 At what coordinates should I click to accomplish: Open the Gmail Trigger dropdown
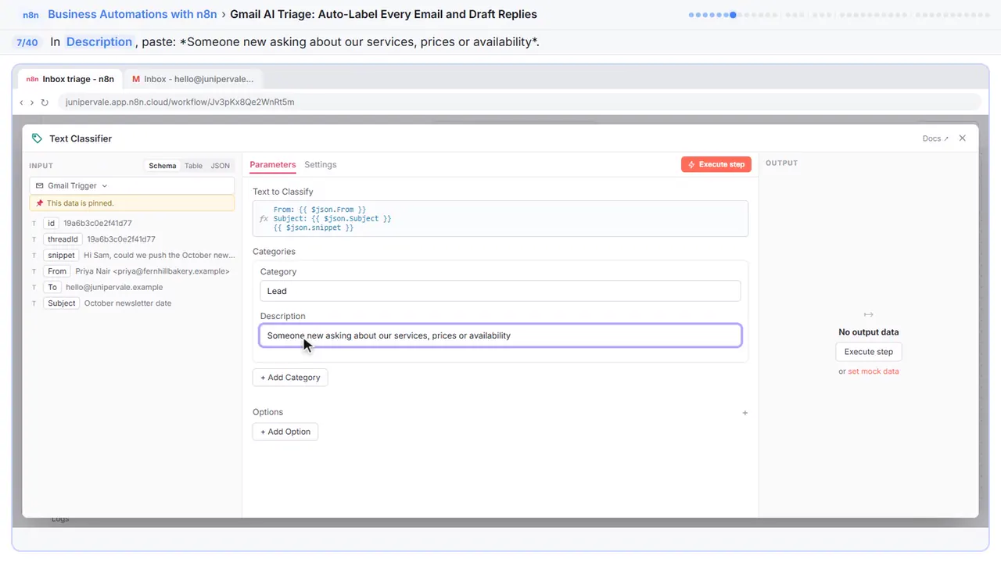coord(131,186)
